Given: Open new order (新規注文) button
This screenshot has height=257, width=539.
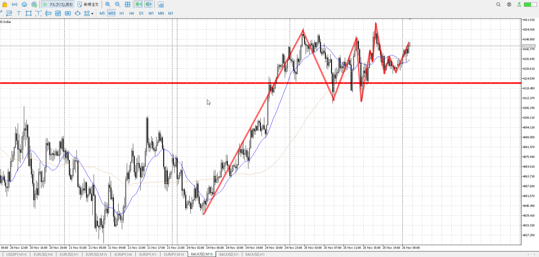Looking at the screenshot, I should (88, 5).
